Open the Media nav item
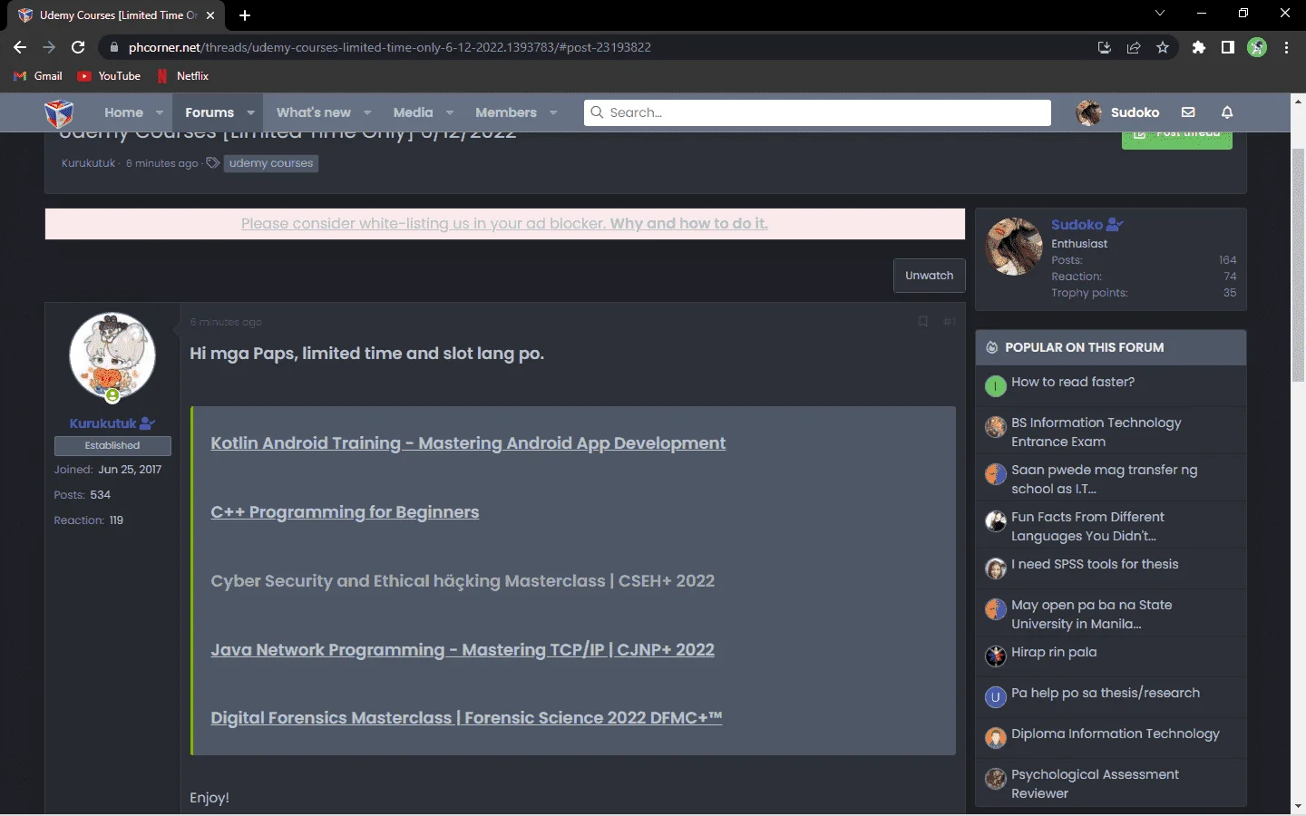The height and width of the screenshot is (816, 1306). (413, 112)
